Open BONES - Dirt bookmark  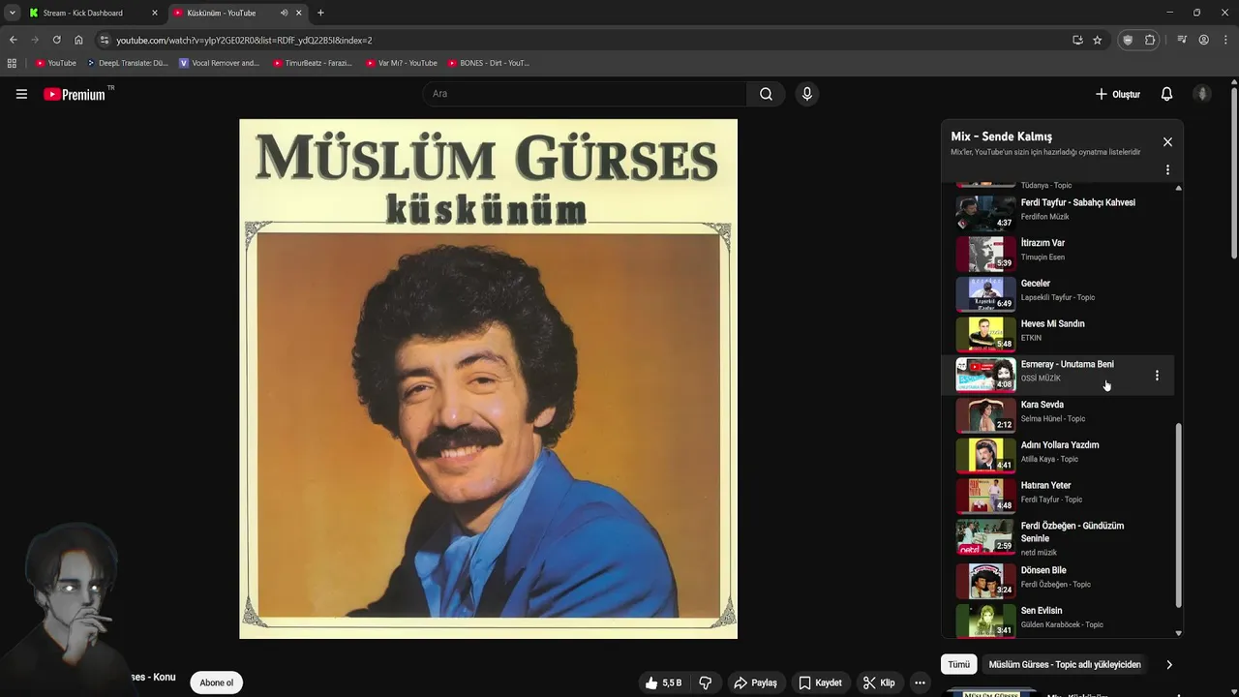coord(490,63)
